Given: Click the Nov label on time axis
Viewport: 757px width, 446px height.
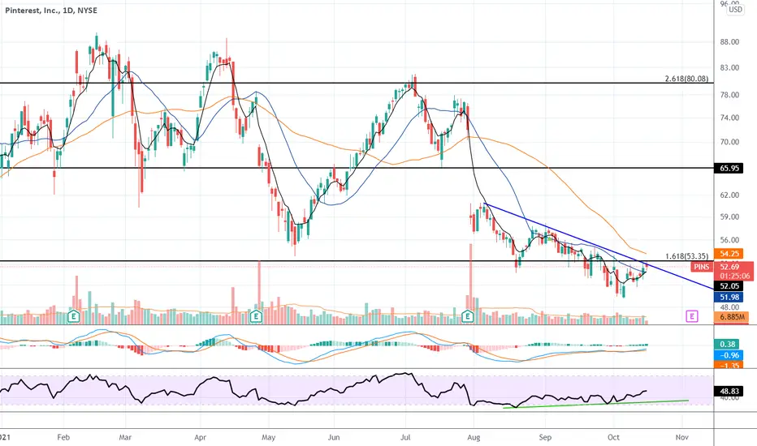Looking at the screenshot, I should click(x=681, y=437).
